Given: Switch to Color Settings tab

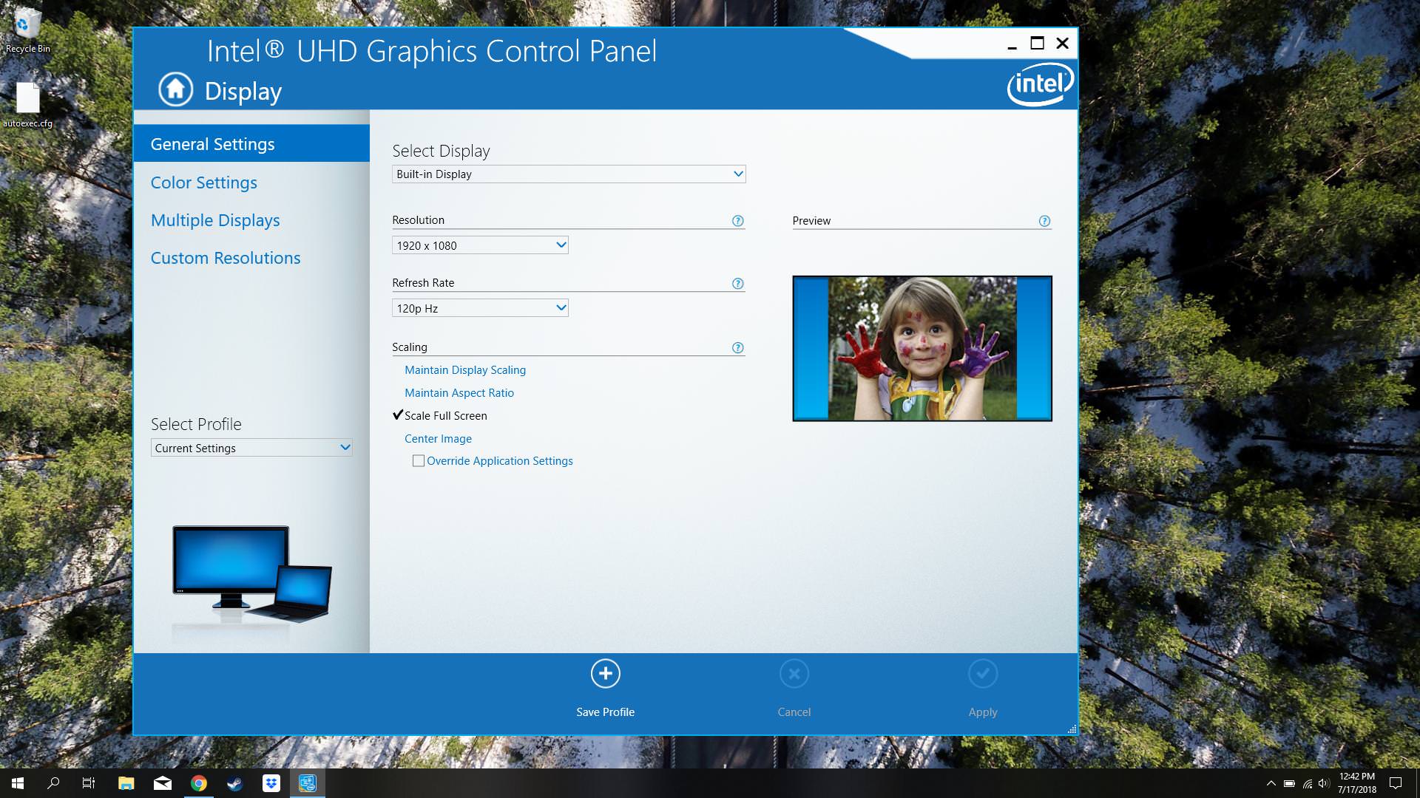Looking at the screenshot, I should pos(204,183).
